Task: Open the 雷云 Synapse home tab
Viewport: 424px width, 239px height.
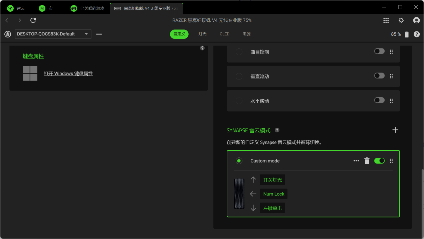Action: tap(16, 8)
